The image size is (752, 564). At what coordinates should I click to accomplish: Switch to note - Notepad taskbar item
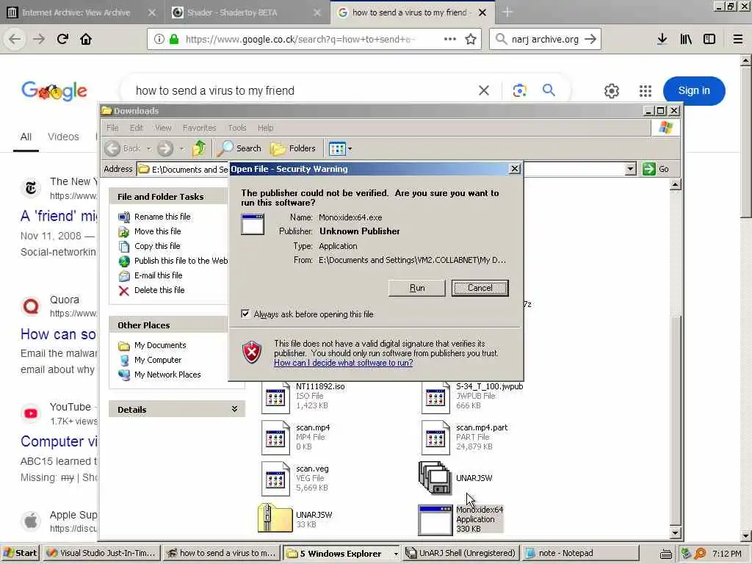click(580, 553)
